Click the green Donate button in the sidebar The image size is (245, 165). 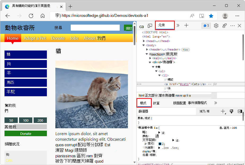pos(25,134)
